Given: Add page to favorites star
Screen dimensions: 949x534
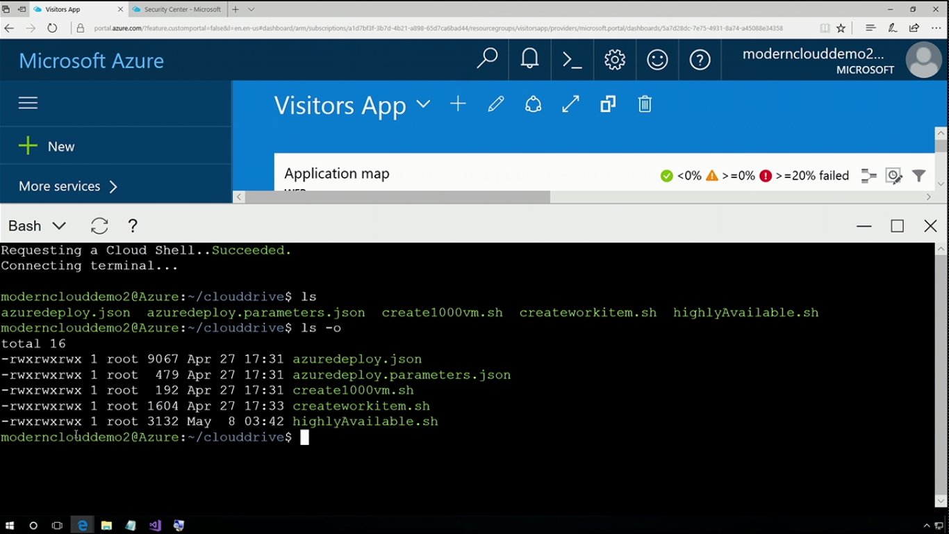Looking at the screenshot, I should (841, 28).
